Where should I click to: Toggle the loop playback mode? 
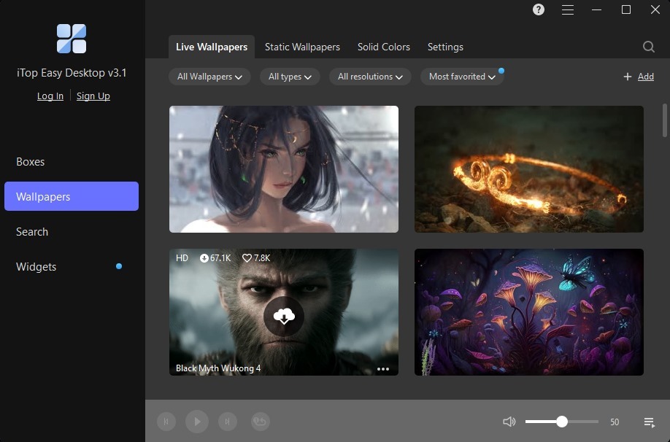[260, 422]
